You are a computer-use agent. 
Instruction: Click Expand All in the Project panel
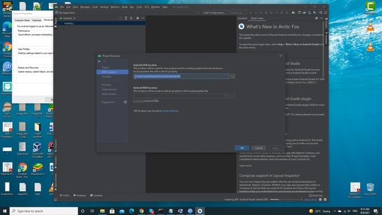point(126,19)
